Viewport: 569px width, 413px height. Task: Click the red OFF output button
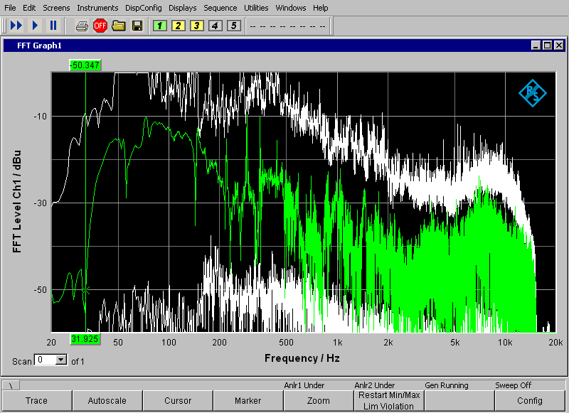point(100,26)
